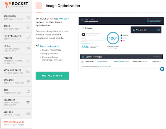This screenshot has height=129, width=166.
Task: Select the CDN section
Action: pos(16,91)
